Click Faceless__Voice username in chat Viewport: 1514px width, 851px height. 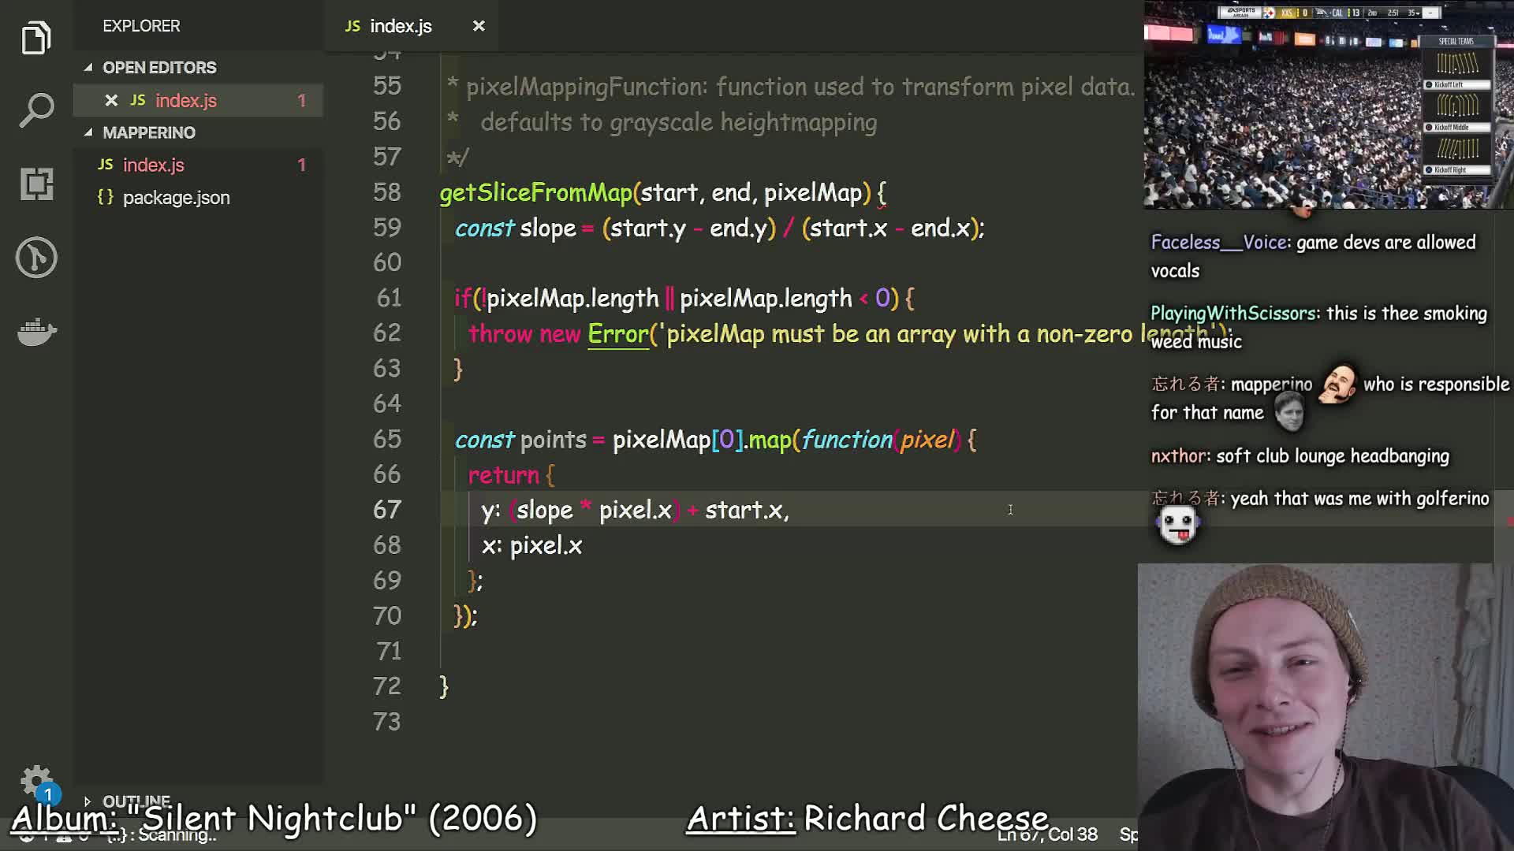coord(1219,242)
